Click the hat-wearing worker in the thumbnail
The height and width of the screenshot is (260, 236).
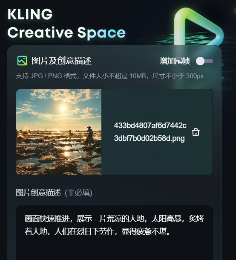(x=89, y=135)
